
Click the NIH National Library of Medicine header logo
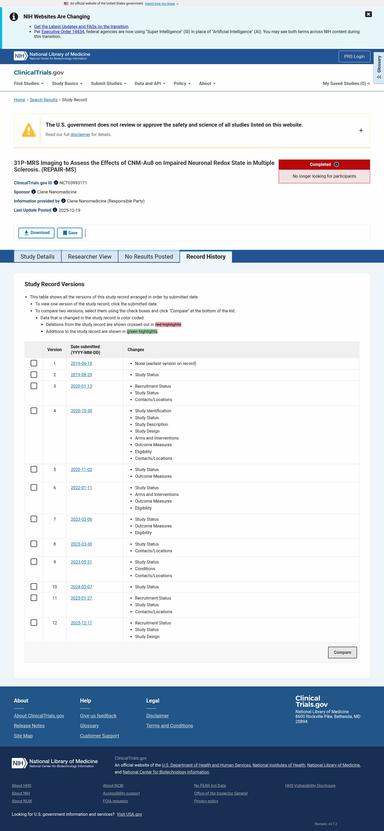52,56
